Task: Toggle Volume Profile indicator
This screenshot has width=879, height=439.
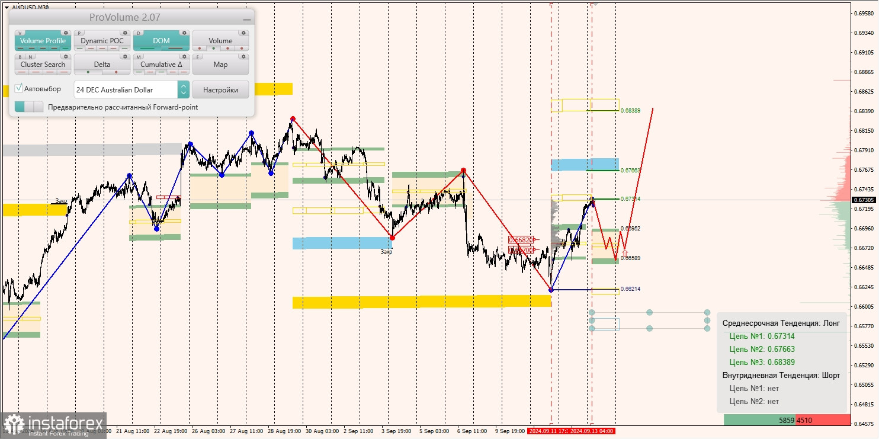Action: point(43,41)
